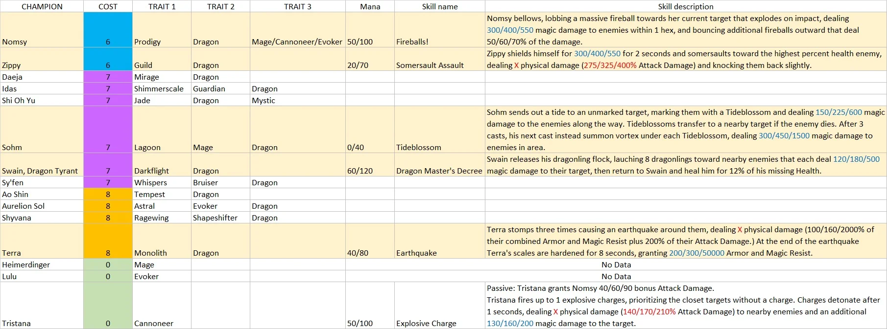Select the 20/70 mana cell

[x=370, y=59]
